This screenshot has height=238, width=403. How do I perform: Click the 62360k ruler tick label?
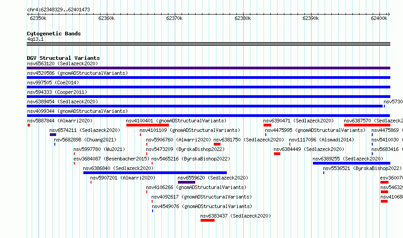click(106, 18)
